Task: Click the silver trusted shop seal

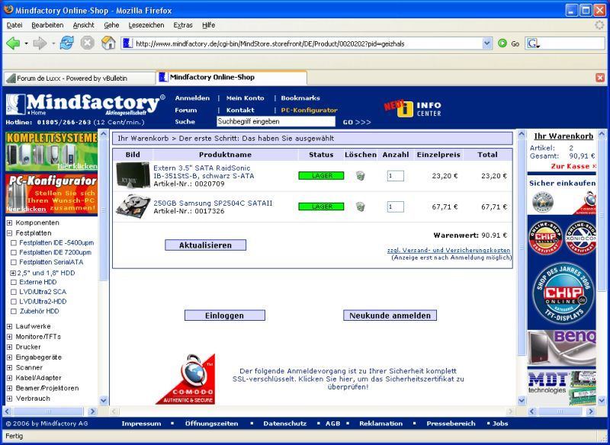Action: (543, 202)
